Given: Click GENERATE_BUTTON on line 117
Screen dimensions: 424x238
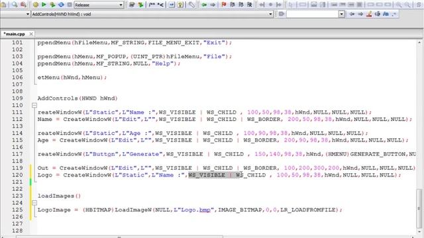Looking at the screenshot, I should 378,154.
